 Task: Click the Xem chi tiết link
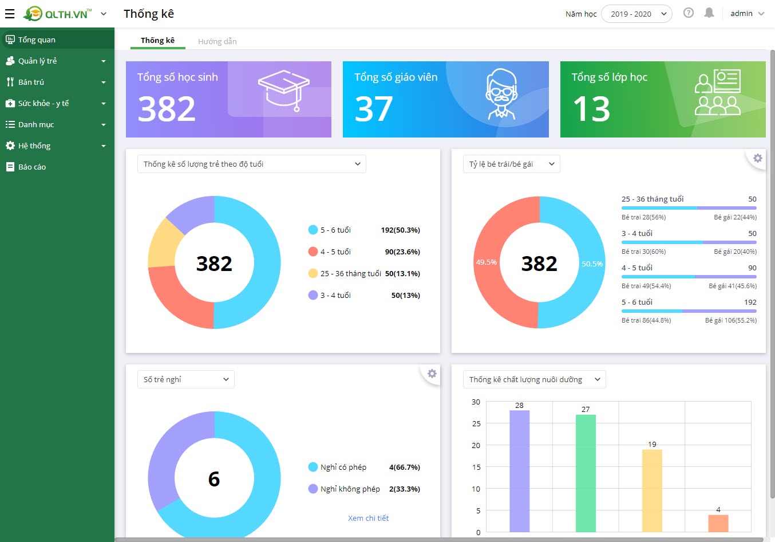click(368, 518)
